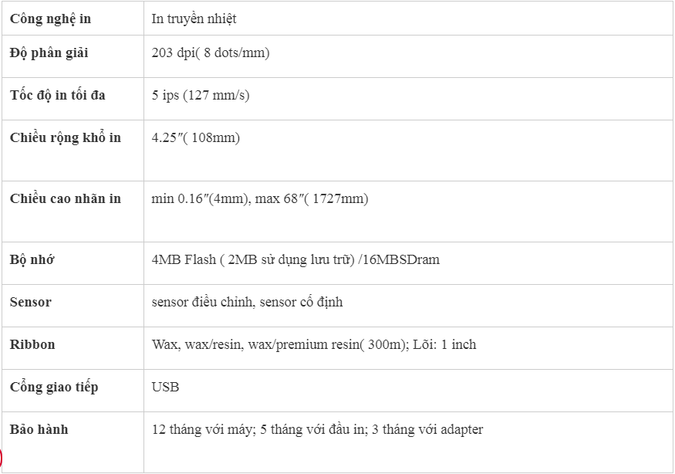The height and width of the screenshot is (474, 675).
Task: Click the 'Chiều cao nhãn in' label
Action: pyautogui.click(x=66, y=198)
